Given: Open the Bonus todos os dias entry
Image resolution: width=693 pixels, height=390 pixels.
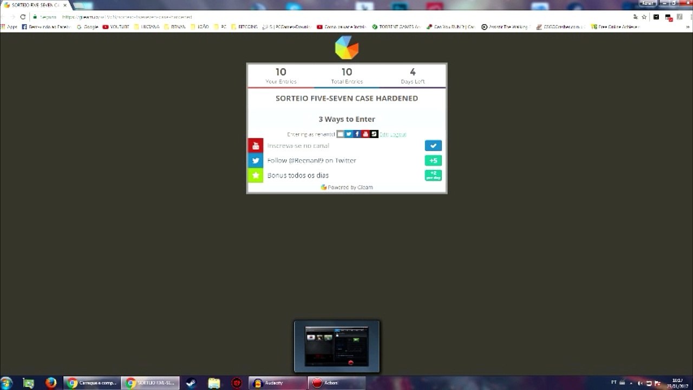Looking at the screenshot, I should pos(346,175).
